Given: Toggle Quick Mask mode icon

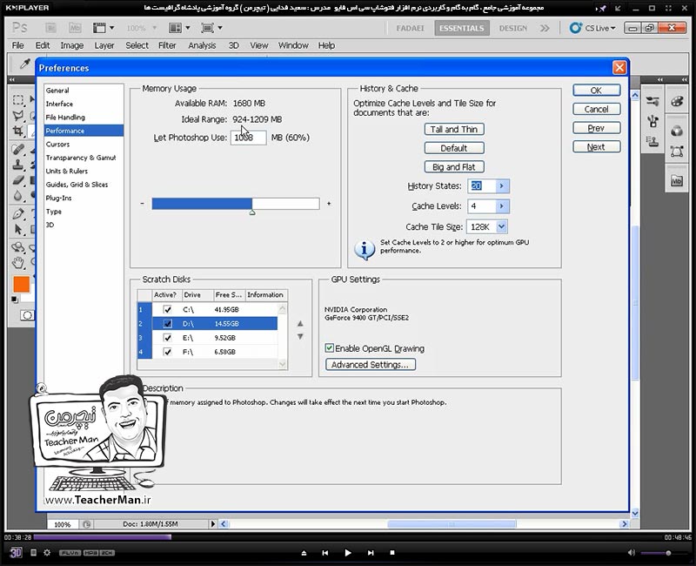Looking at the screenshot, I should coord(27,315).
